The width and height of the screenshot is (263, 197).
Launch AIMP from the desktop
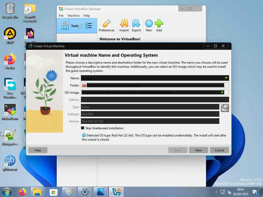coord(10,35)
